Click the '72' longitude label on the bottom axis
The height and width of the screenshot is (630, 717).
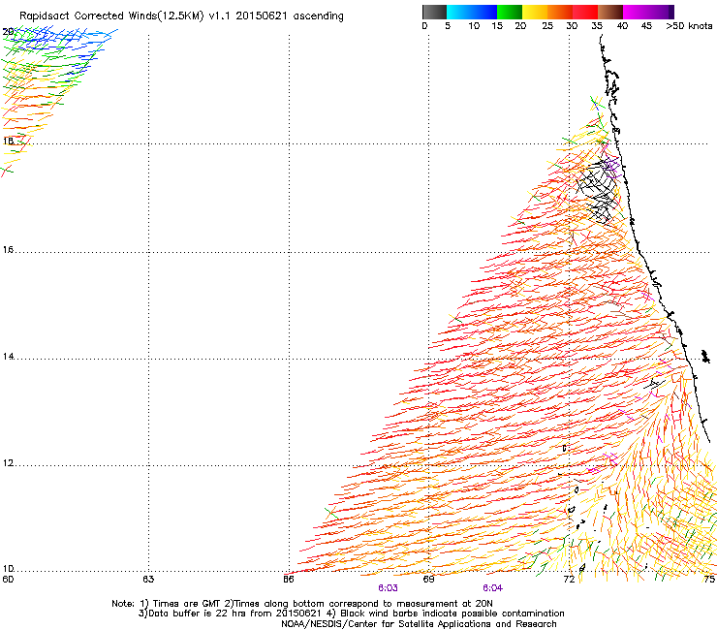569,580
